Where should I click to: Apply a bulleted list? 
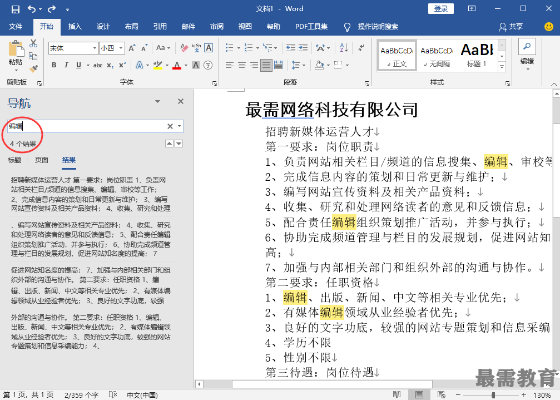229,47
